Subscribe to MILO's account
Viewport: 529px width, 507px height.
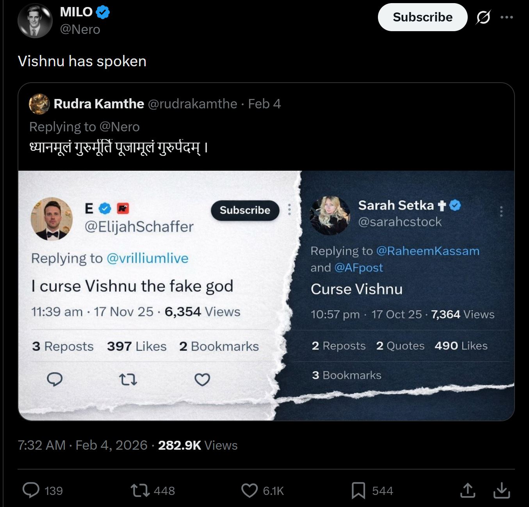[422, 17]
